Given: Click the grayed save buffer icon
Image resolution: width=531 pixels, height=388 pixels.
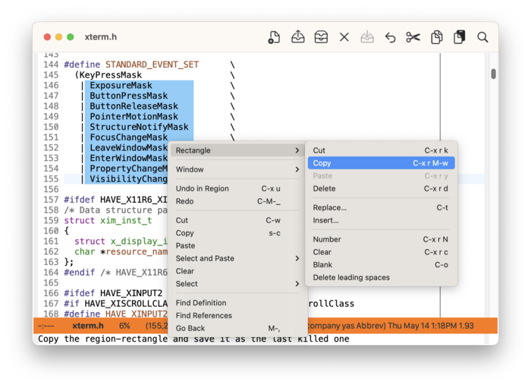Looking at the screenshot, I should (x=367, y=37).
